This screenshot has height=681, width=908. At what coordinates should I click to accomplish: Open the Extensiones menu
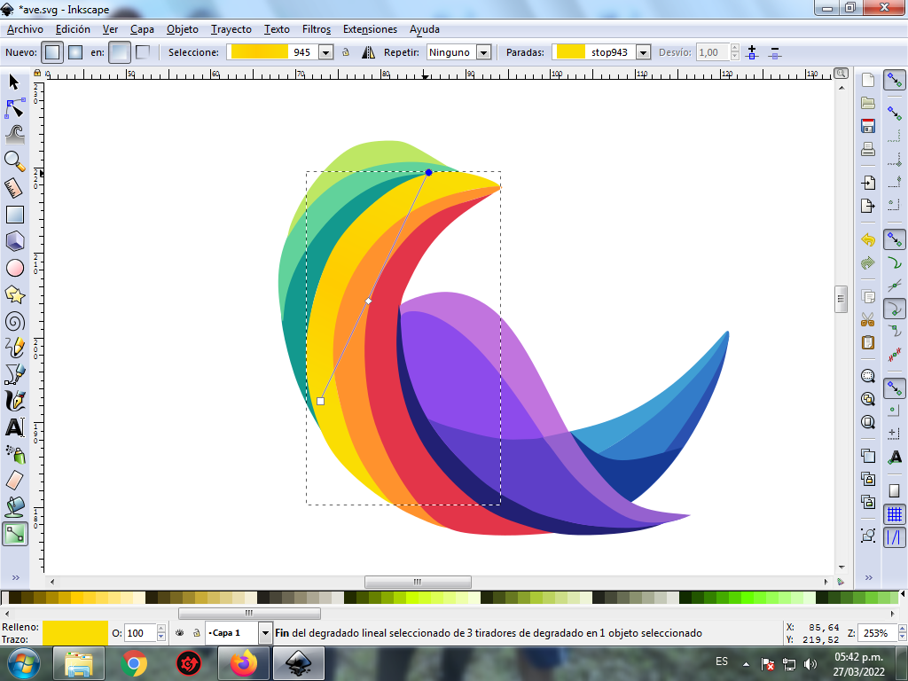370,29
